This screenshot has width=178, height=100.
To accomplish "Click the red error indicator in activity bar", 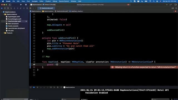I will [128, 5].
